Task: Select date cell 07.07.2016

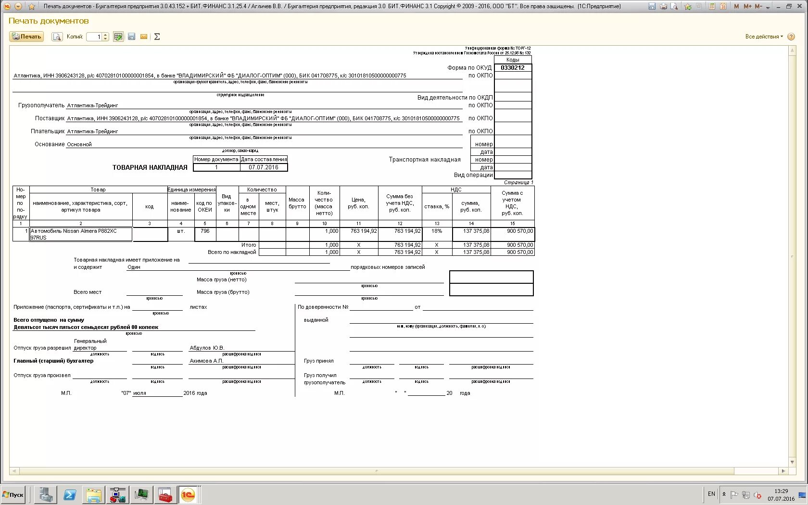Action: 264,167
